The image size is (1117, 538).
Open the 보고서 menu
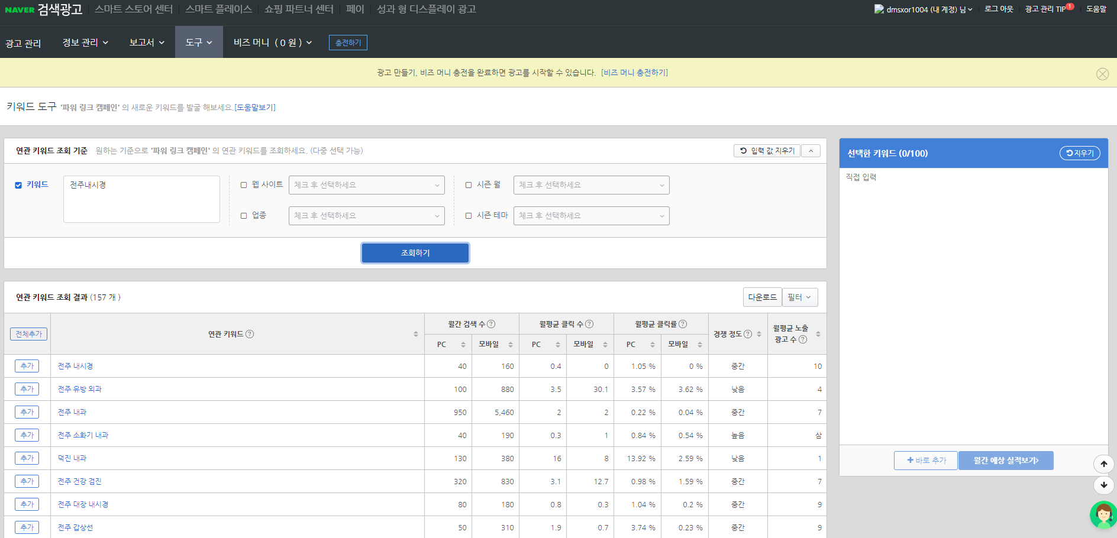[x=147, y=43]
